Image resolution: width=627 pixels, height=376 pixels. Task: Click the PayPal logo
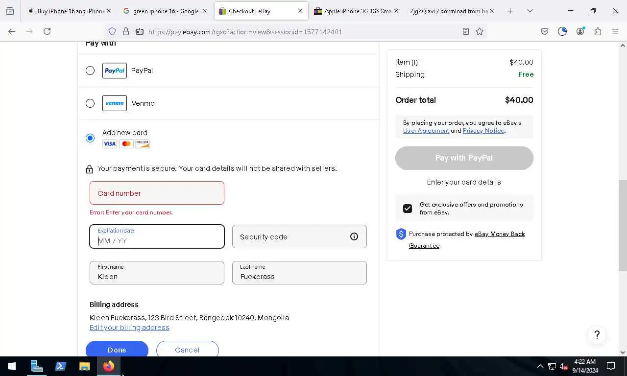[x=115, y=70]
